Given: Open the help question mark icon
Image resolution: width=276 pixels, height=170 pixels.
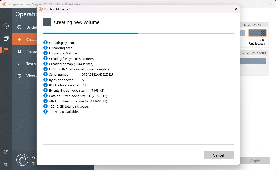Looking at the screenshot, I should click(x=6, y=152).
